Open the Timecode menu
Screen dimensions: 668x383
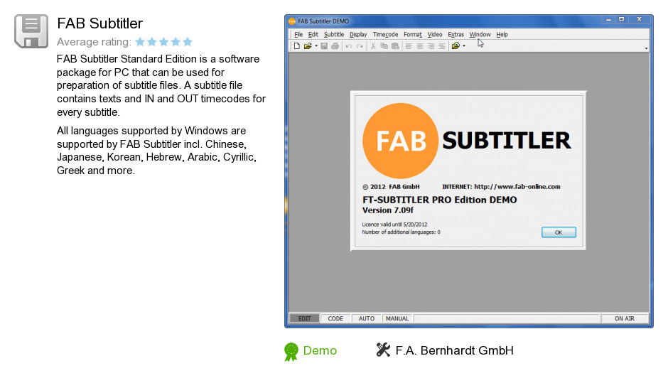(386, 35)
